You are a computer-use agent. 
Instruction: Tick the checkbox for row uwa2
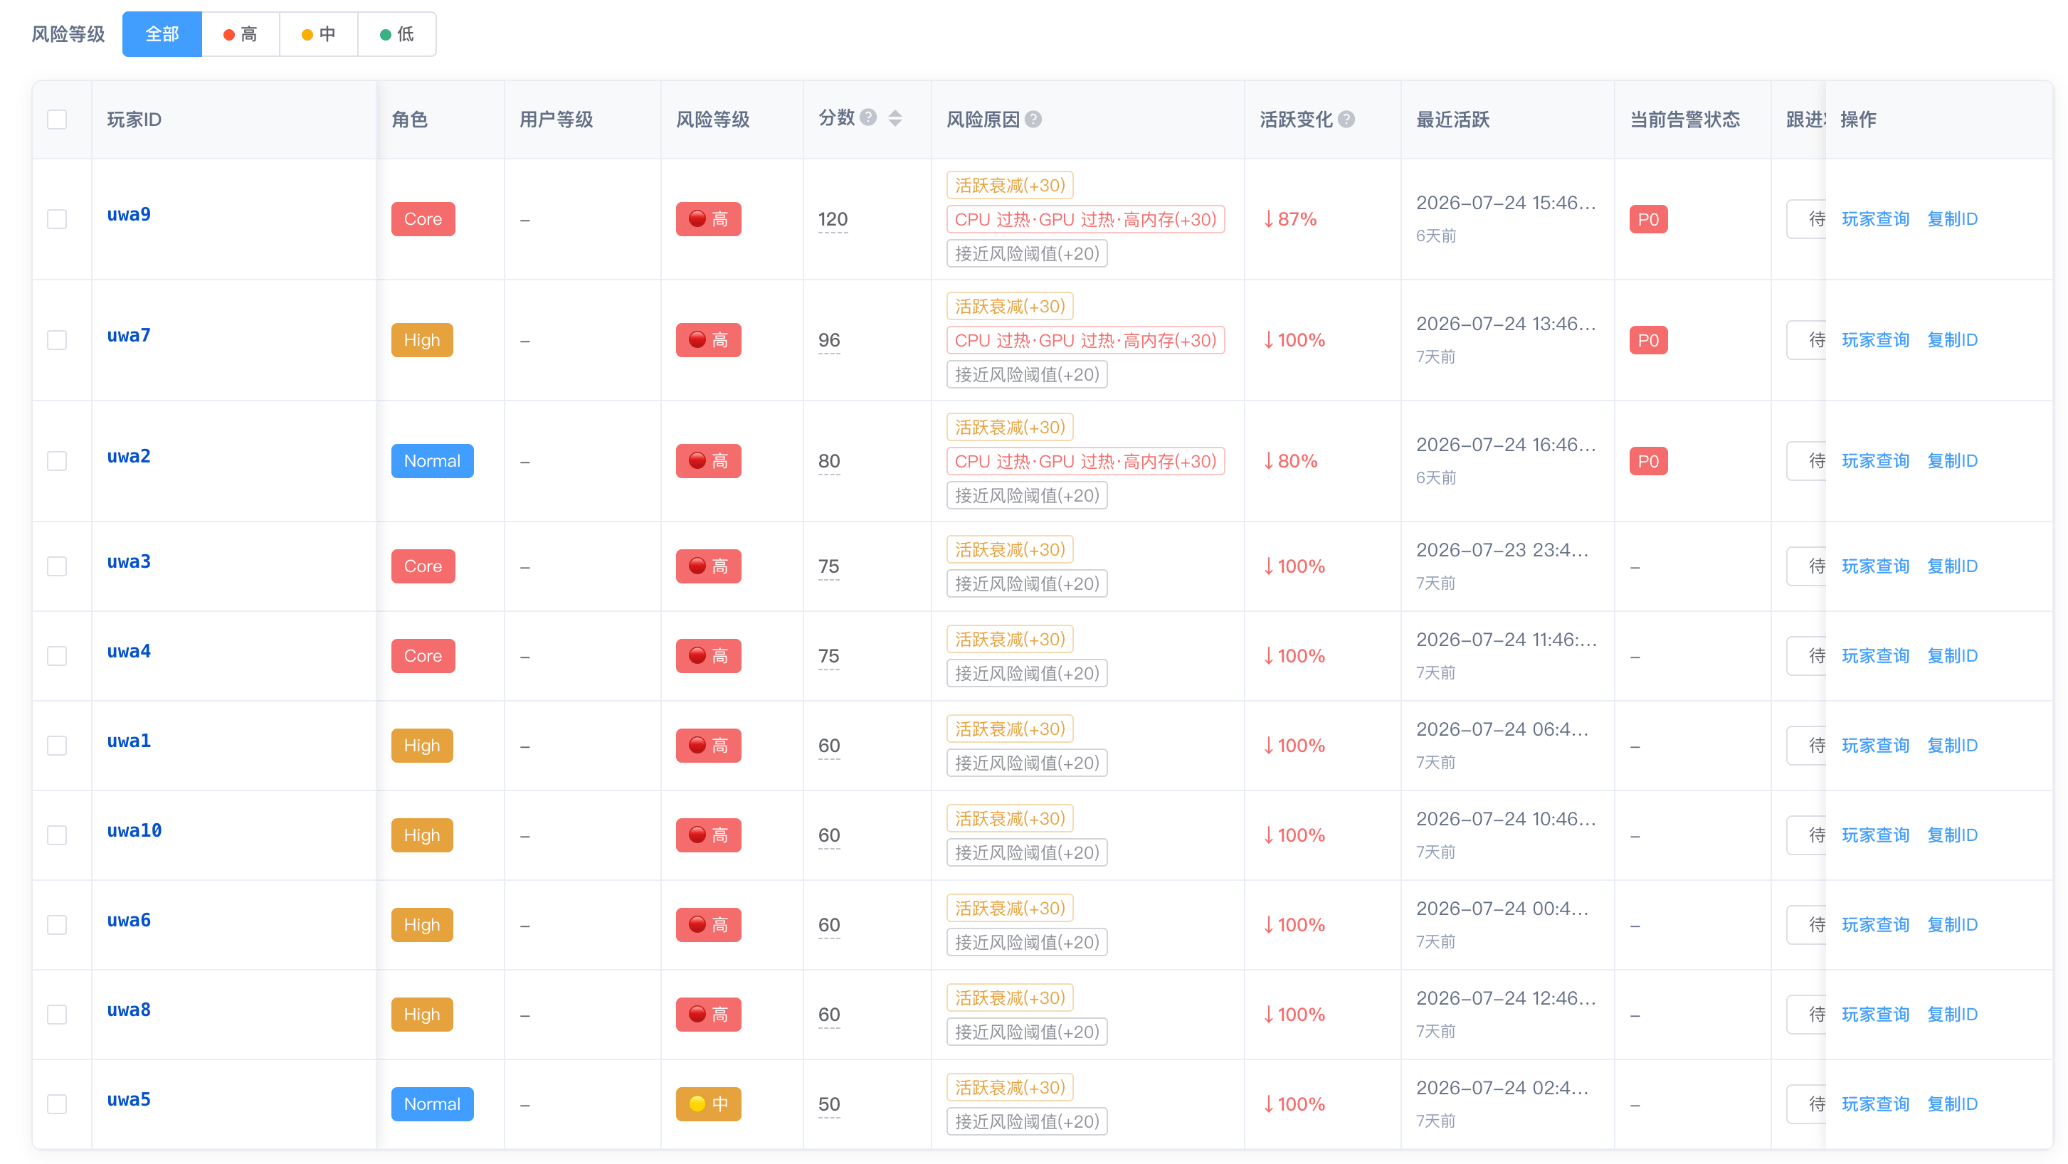pos(57,462)
